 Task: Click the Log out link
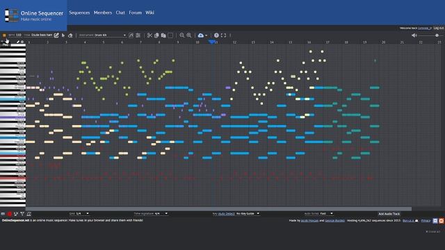tap(439, 28)
